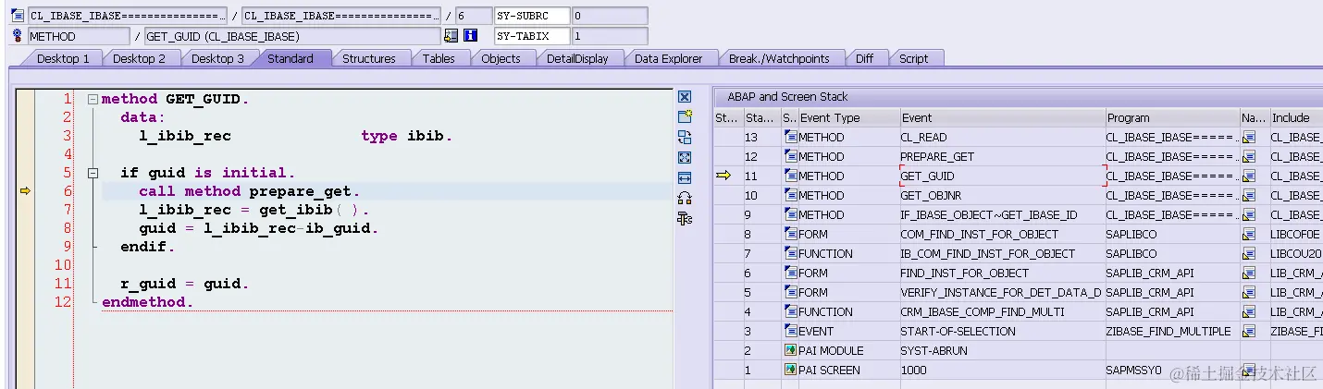
Task: Click the Maximize Horizontally tool icon
Action: pyautogui.click(x=685, y=177)
